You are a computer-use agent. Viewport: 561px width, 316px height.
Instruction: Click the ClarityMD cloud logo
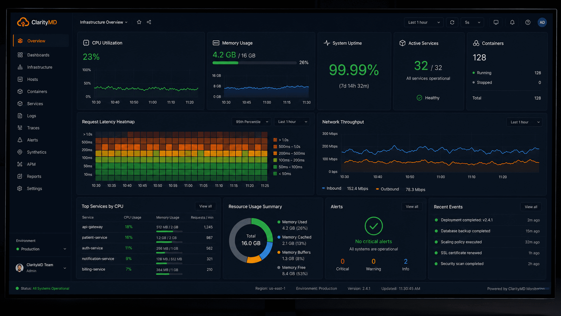pyautogui.click(x=23, y=22)
